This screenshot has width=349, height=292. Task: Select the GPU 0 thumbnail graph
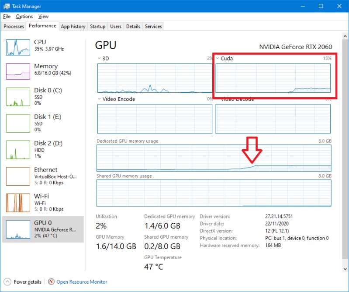(18, 229)
